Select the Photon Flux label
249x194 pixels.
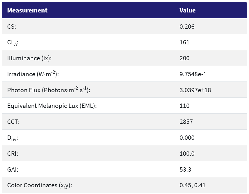pos(49,90)
